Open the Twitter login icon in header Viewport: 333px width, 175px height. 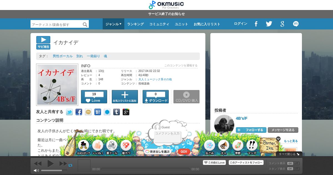269,24
